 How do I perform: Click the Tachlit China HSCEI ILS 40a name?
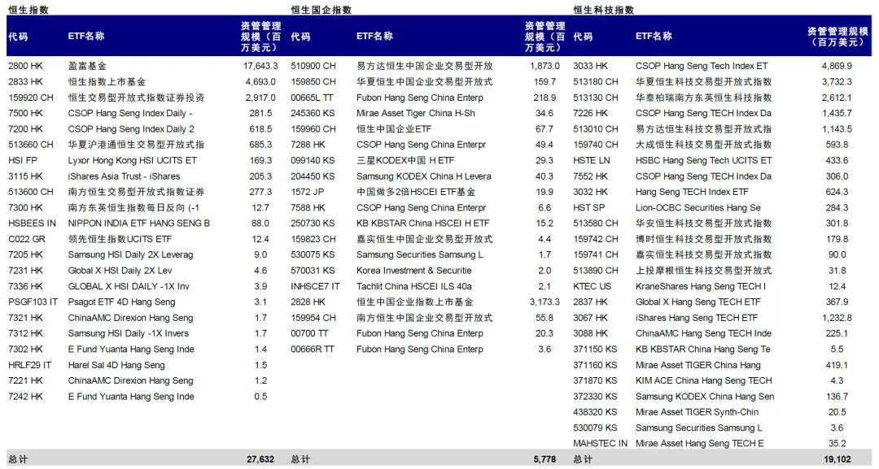[413, 286]
